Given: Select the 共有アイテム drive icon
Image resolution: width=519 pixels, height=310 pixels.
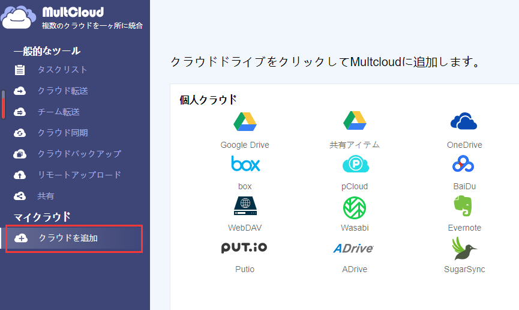Looking at the screenshot, I should [355, 120].
